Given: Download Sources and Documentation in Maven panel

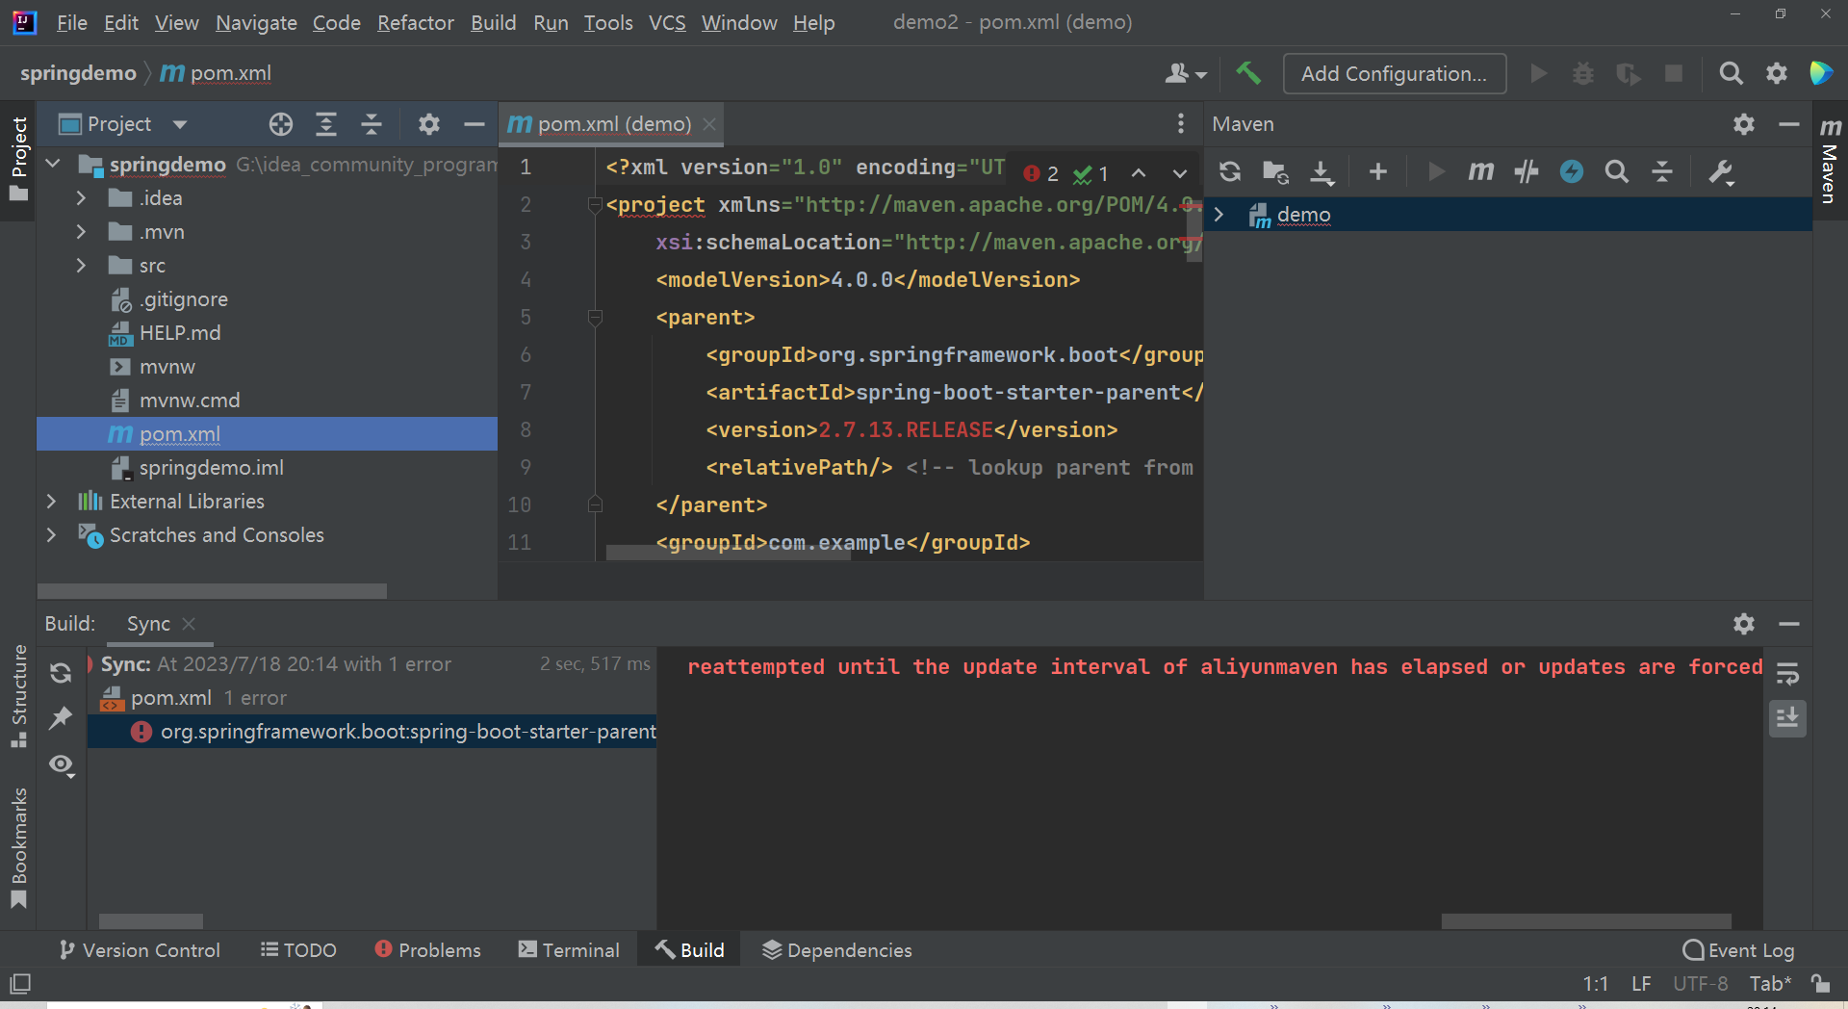Looking at the screenshot, I should tap(1322, 172).
